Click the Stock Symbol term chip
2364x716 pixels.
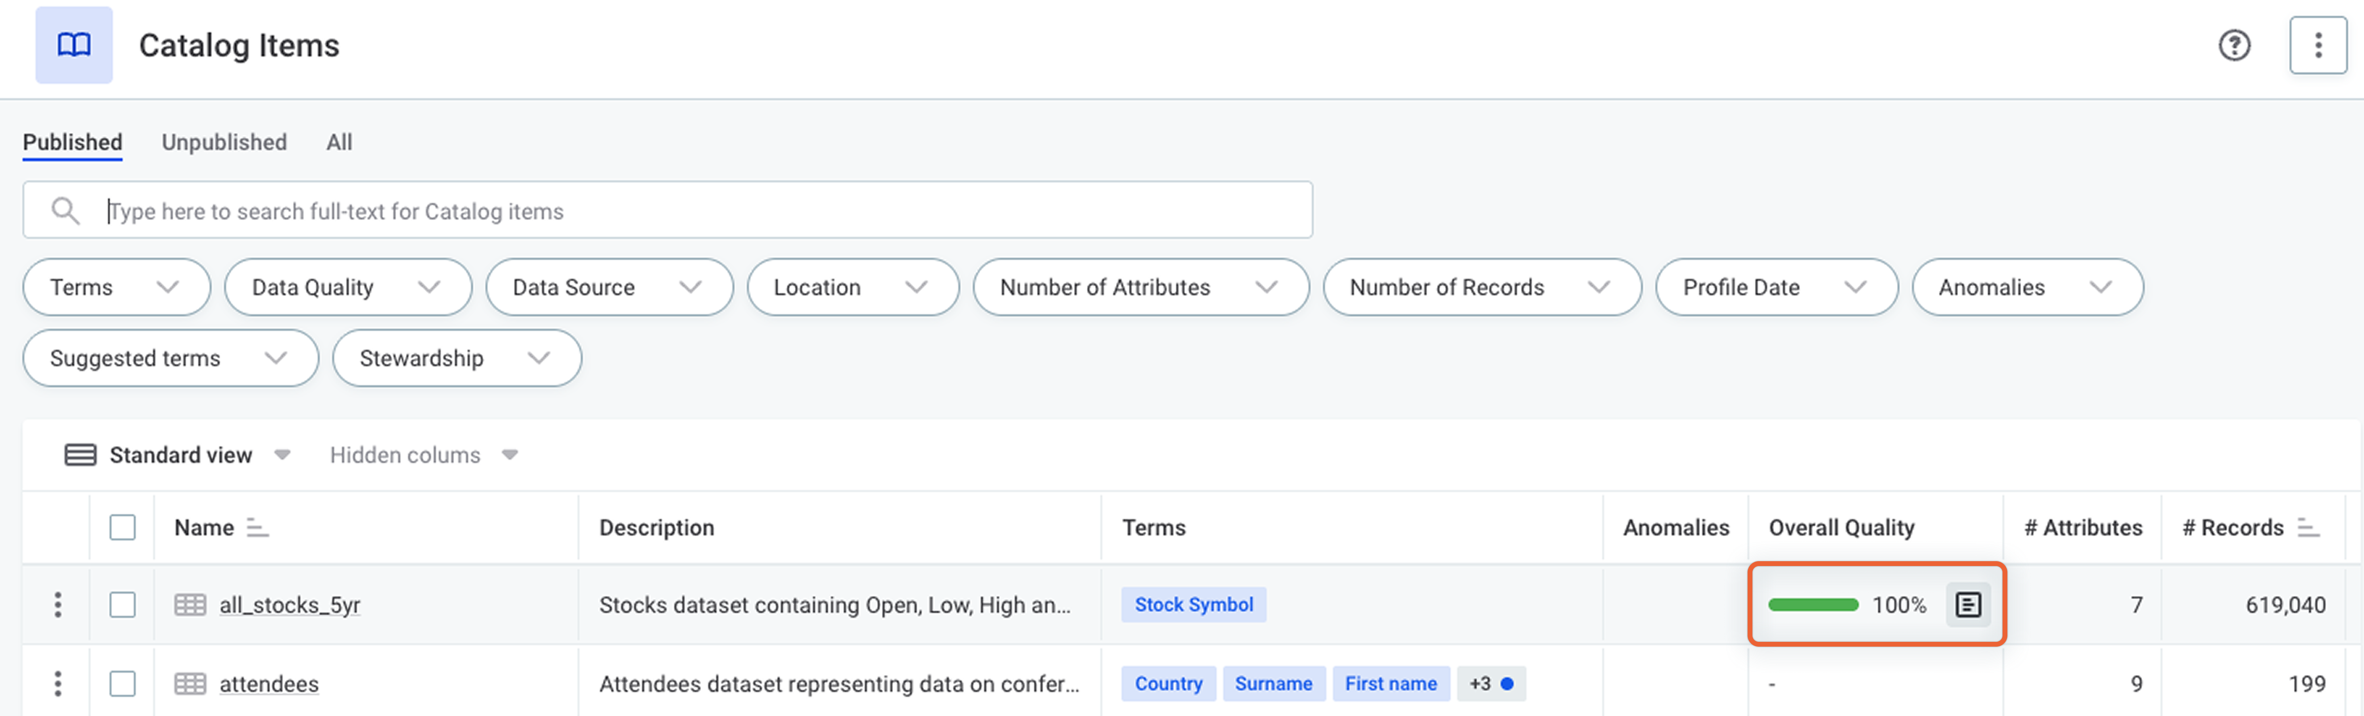pyautogui.click(x=1193, y=604)
